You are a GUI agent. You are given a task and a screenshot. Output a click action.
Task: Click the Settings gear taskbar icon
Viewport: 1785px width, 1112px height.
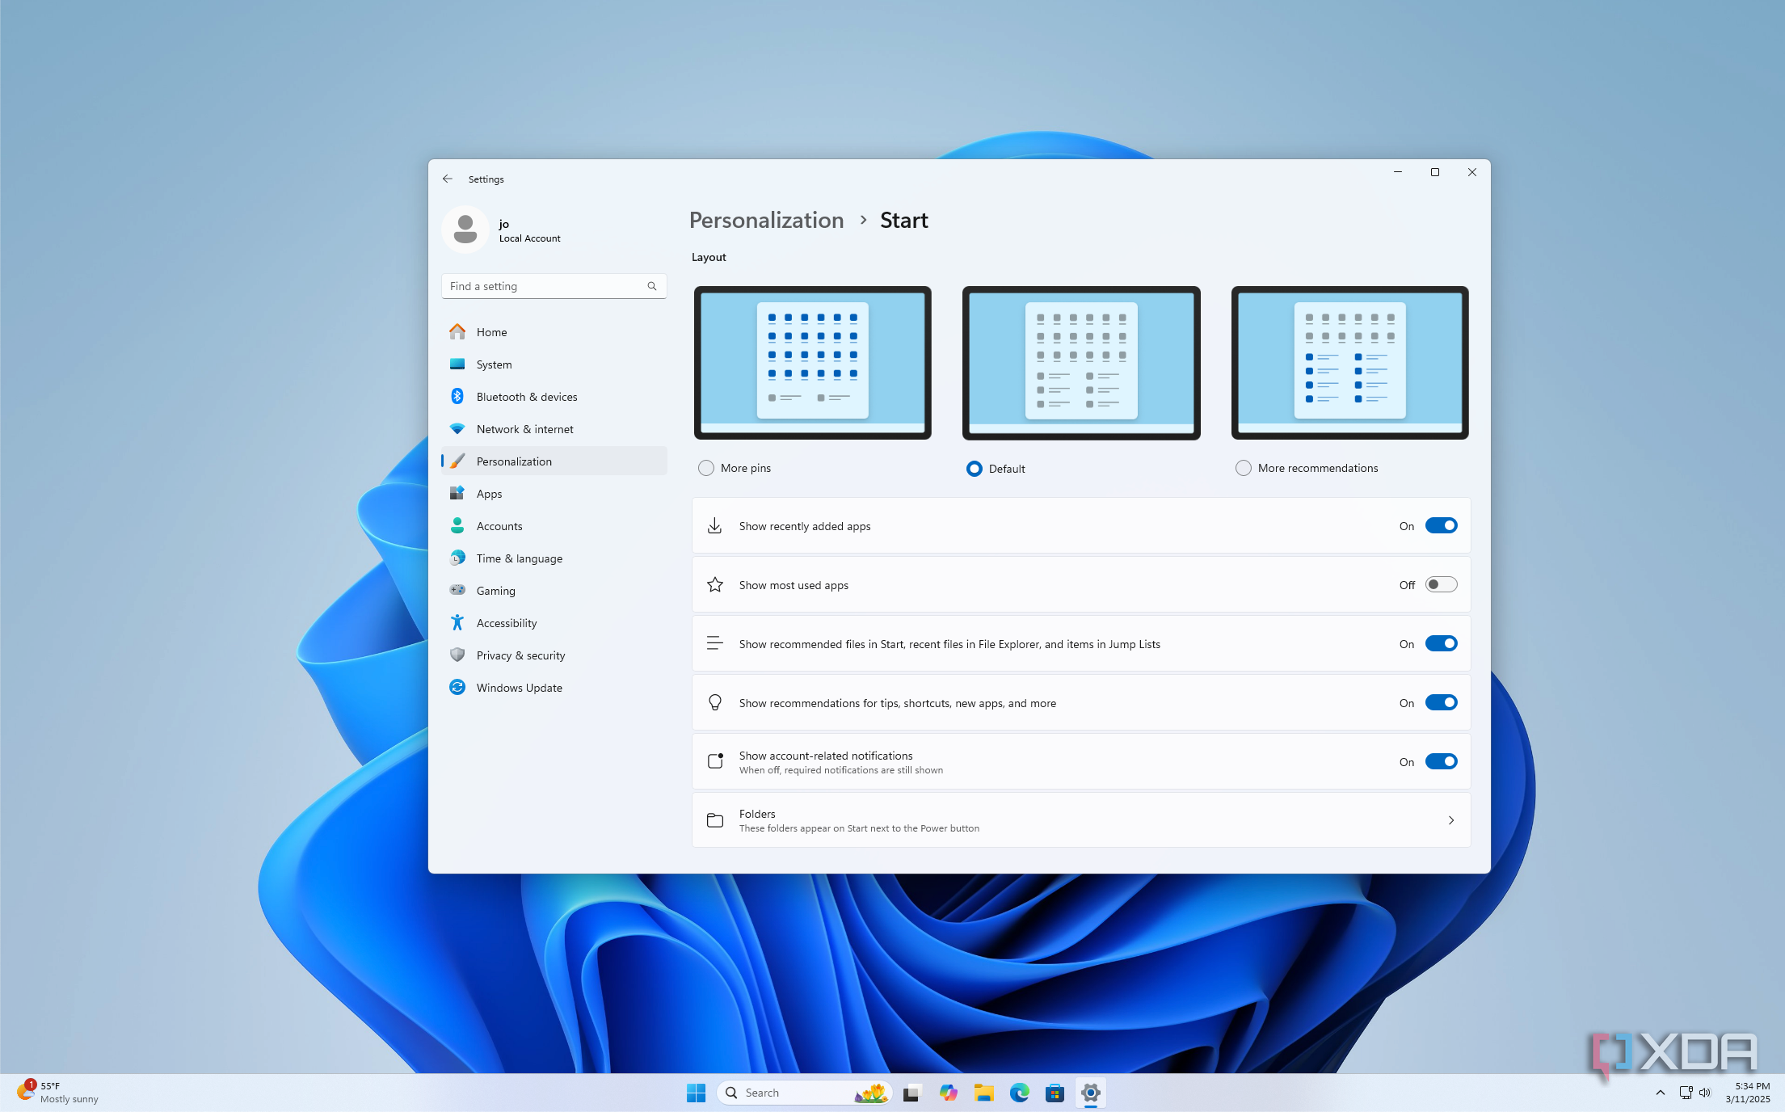1090,1093
